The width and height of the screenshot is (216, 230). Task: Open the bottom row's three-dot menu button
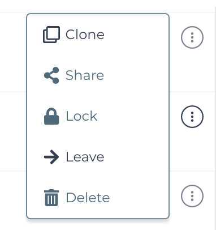(192, 196)
